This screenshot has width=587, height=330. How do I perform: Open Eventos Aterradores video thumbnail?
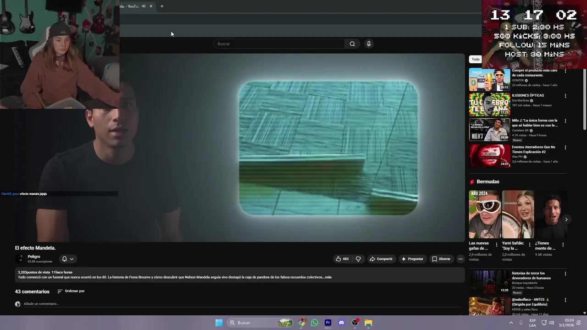click(x=489, y=156)
